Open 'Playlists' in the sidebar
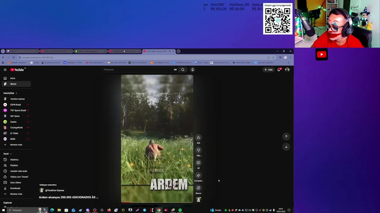The height and width of the screenshot is (213, 380). pyautogui.click(x=16, y=165)
